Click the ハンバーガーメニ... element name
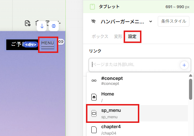Screen dimensions: 194x136 123,22
